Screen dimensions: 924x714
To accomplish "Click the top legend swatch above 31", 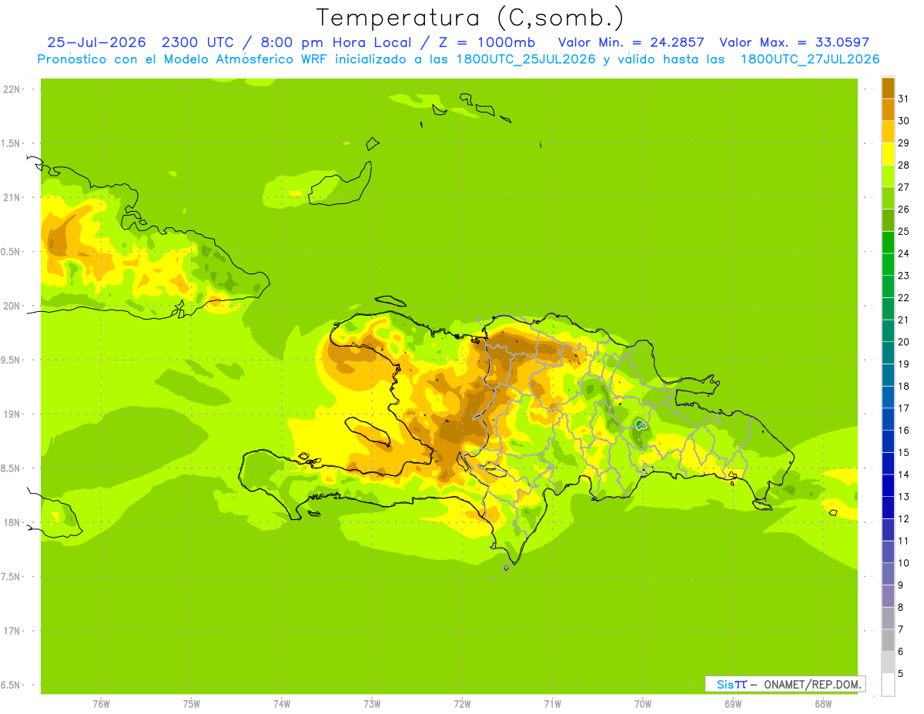I will tap(888, 88).
